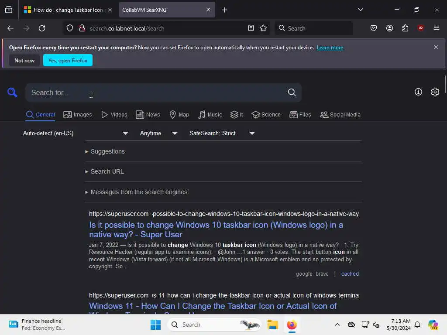Open notifications bell in system tray
447x335 pixels.
(417, 325)
